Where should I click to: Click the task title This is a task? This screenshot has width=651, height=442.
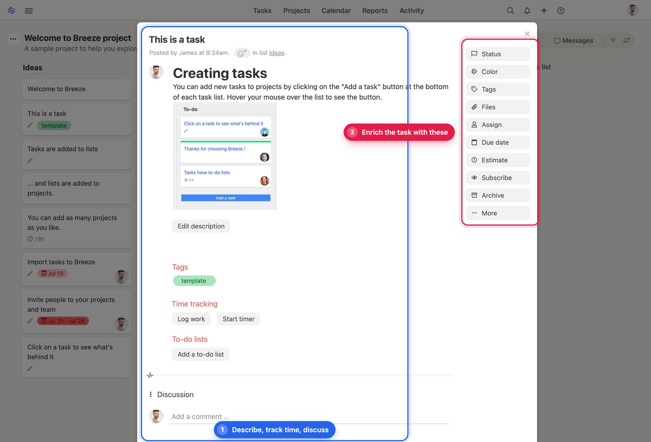pyautogui.click(x=177, y=39)
